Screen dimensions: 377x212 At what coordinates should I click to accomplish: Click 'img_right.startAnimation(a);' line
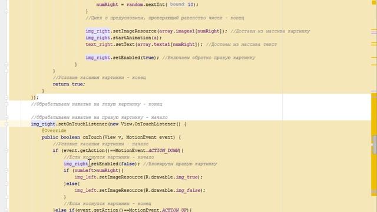pyautogui.click(x=124, y=38)
